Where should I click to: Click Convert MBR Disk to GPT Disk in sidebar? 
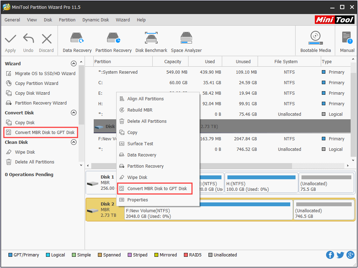pyautogui.click(x=41, y=132)
